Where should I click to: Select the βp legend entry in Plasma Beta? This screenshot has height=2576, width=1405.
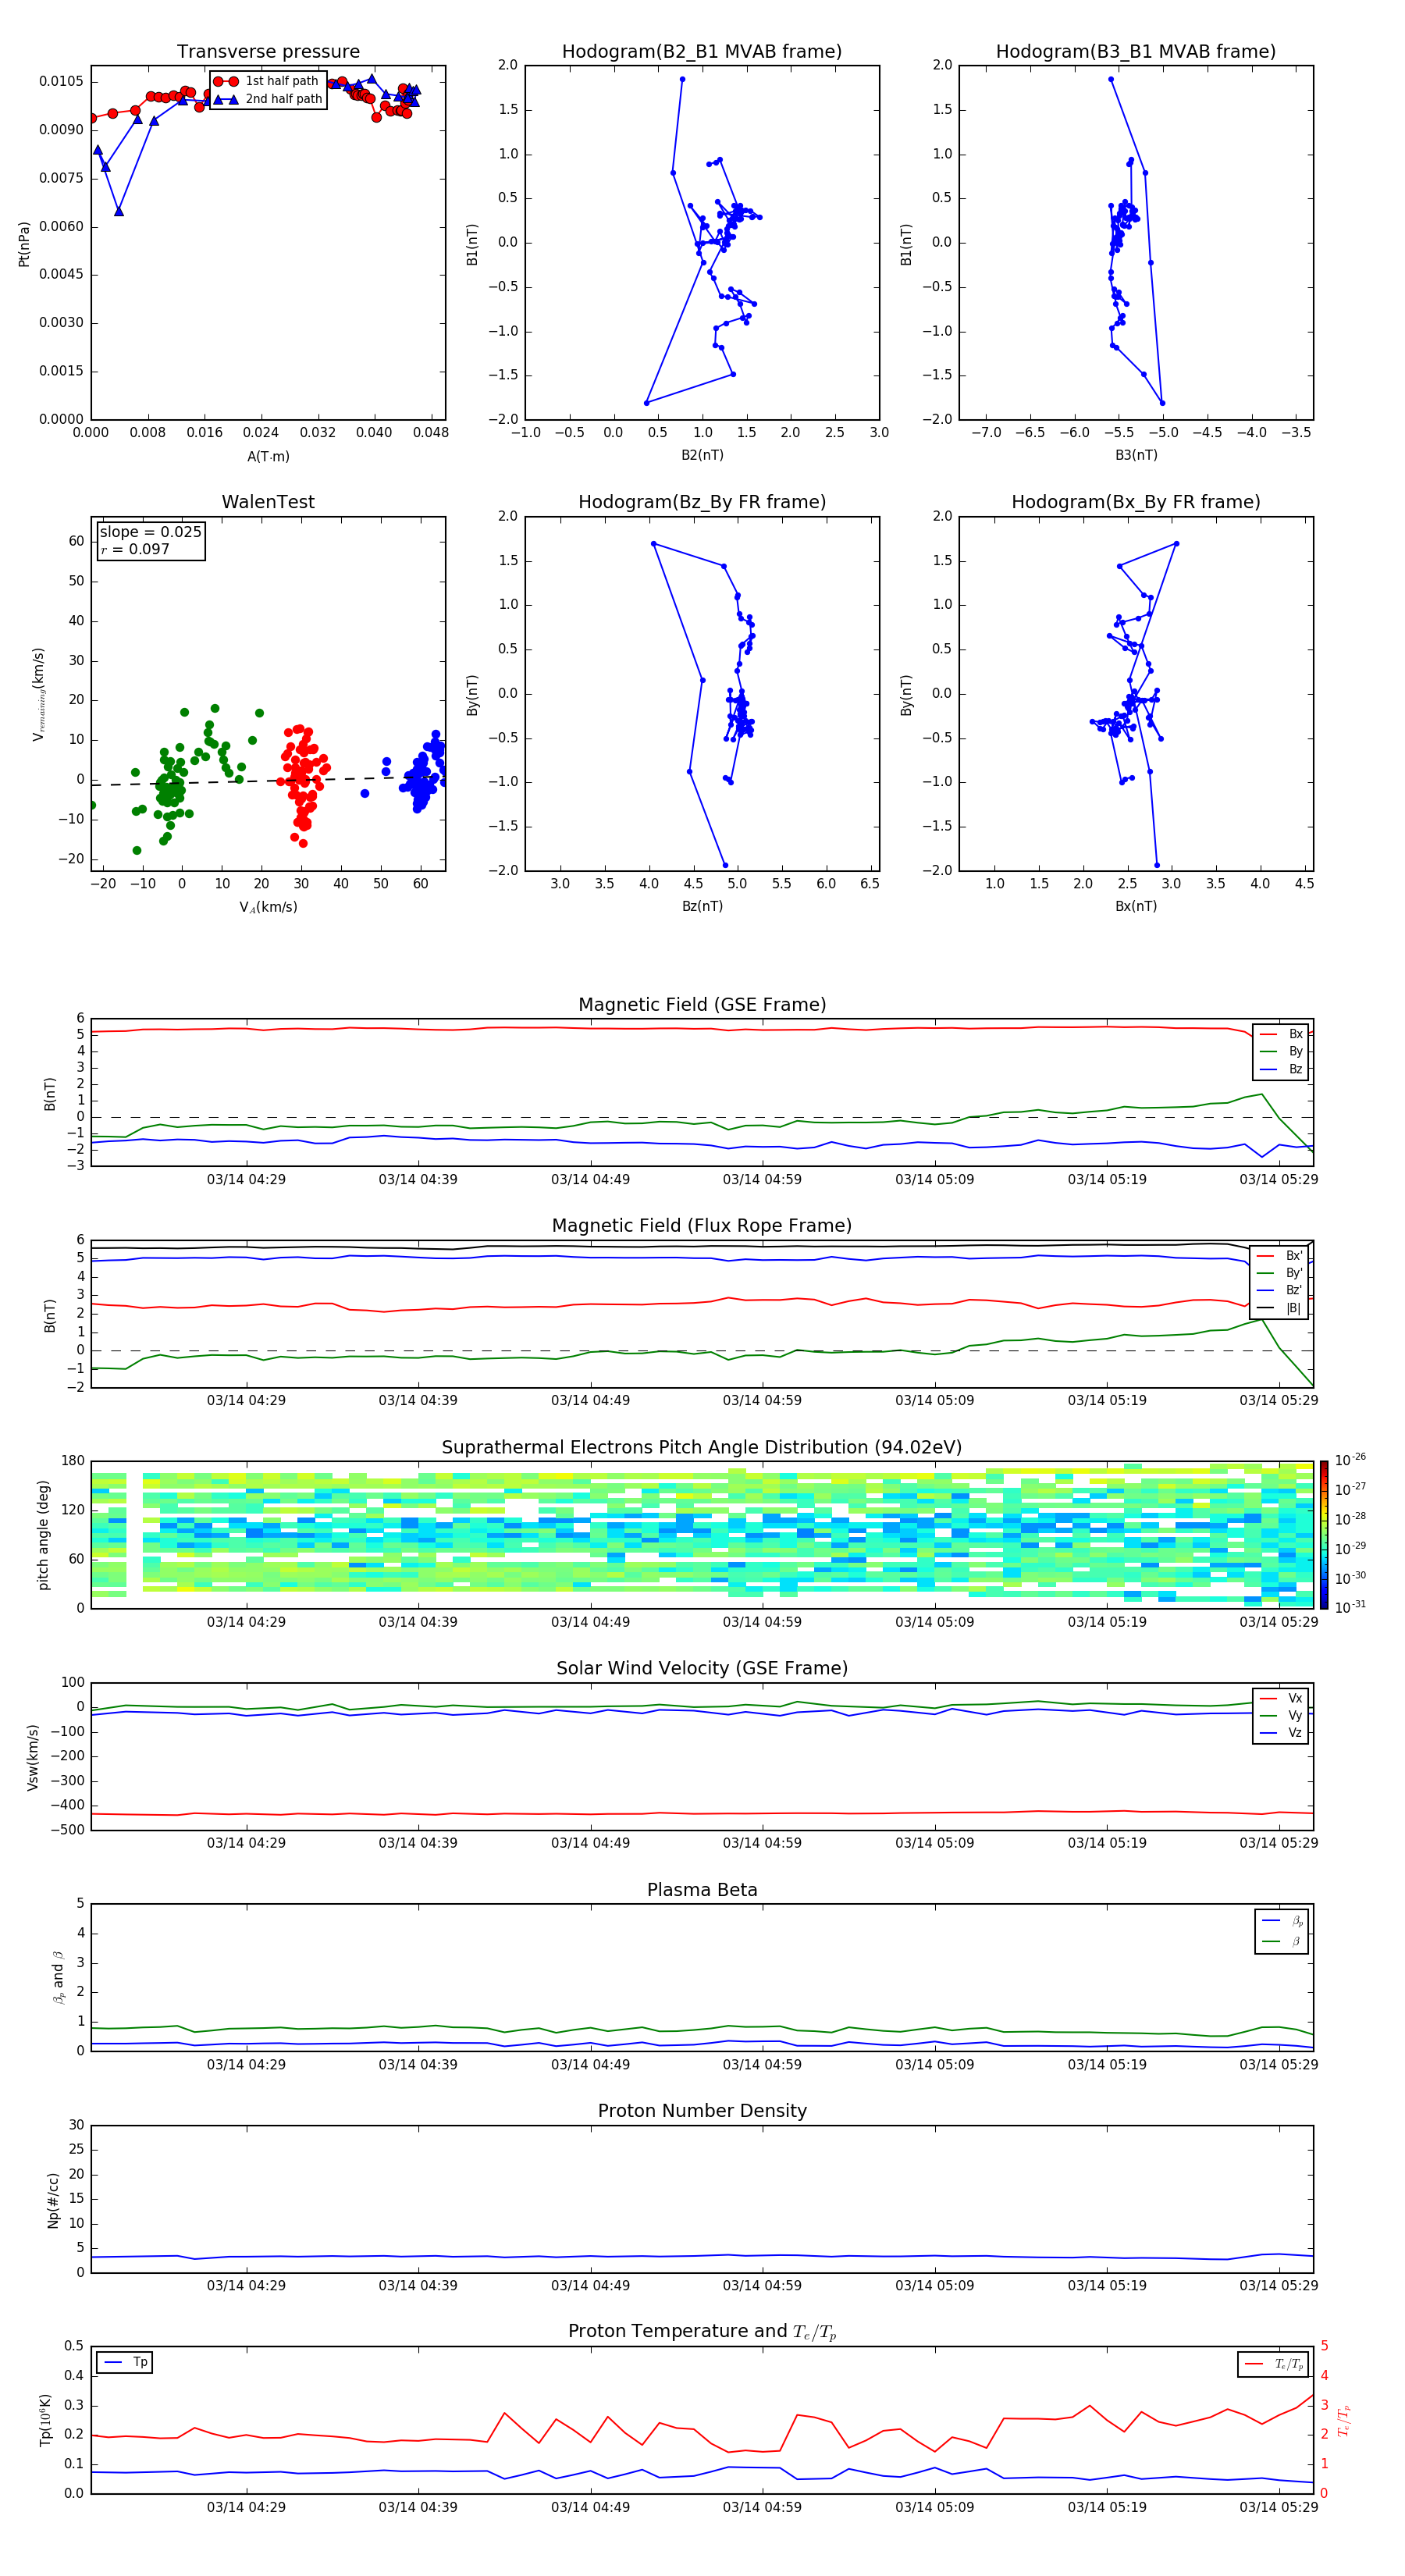[x=1283, y=1921]
